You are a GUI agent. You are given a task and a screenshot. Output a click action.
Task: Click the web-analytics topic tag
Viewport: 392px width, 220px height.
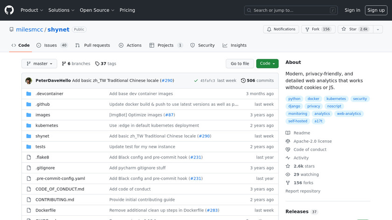coord(349,114)
